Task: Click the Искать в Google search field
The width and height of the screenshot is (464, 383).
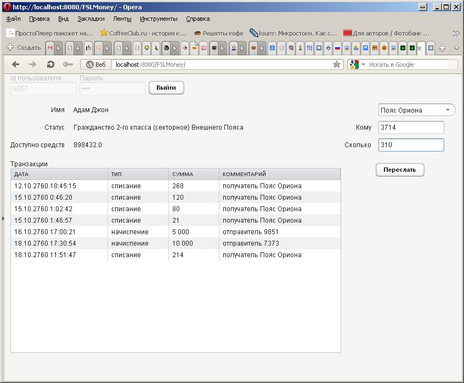Action: click(408, 65)
